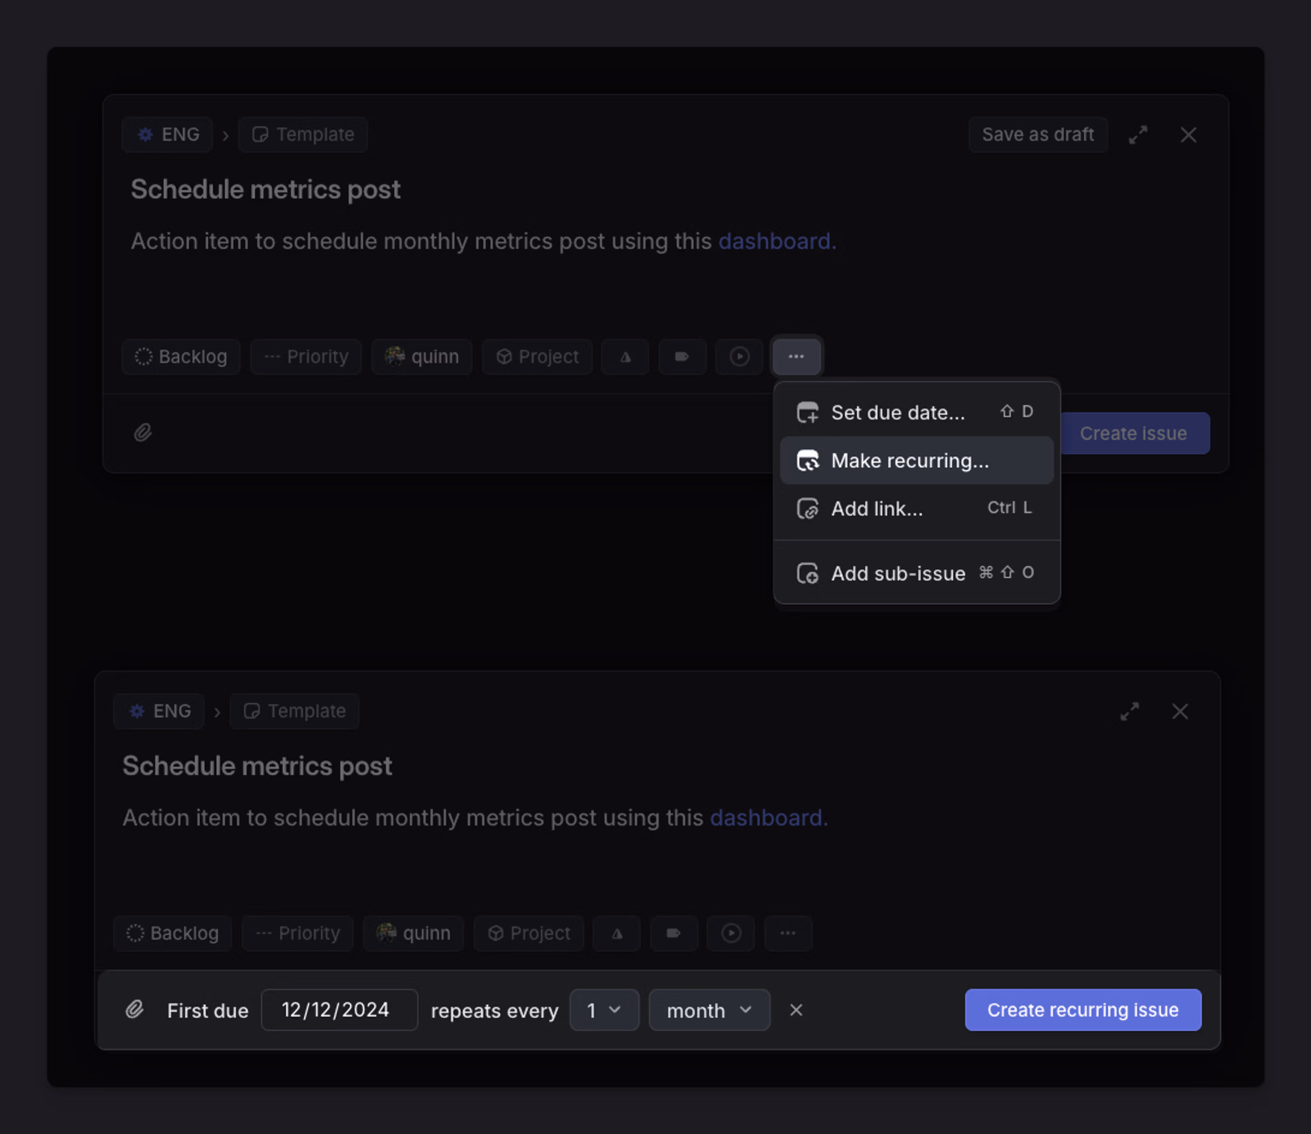Click the Create recurring issue button
The width and height of the screenshot is (1311, 1134).
coord(1082,1010)
